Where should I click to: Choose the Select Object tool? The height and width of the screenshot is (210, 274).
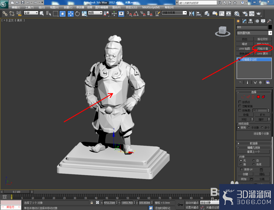(x=42, y=13)
